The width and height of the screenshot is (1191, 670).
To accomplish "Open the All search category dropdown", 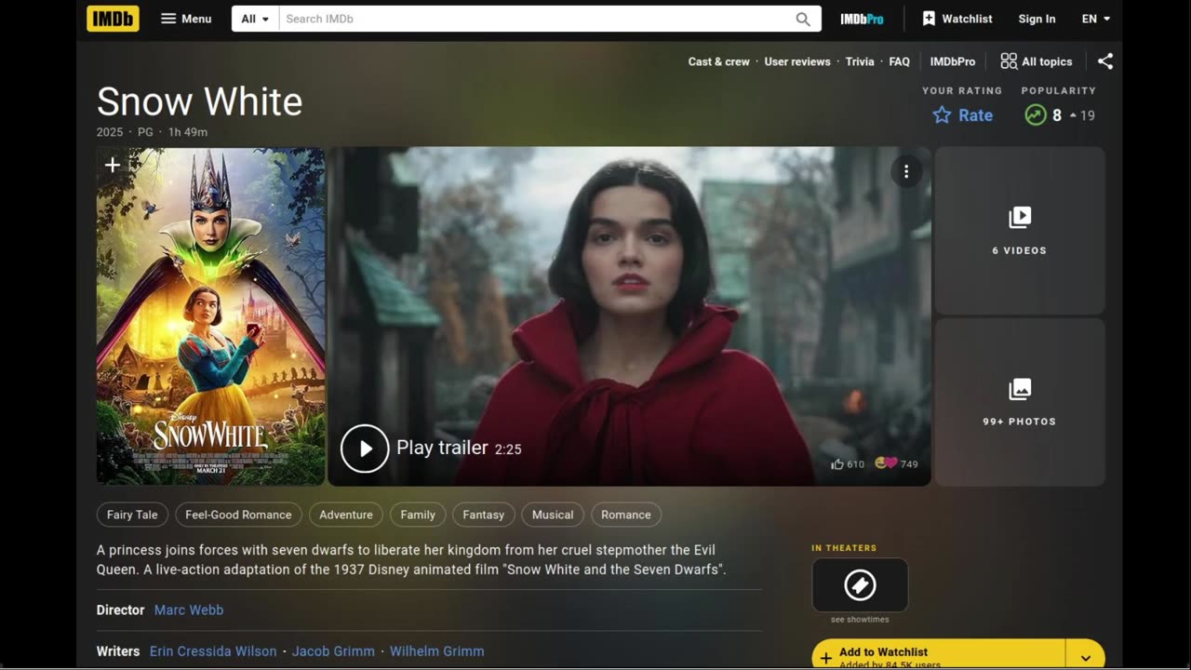I will click(x=255, y=19).
